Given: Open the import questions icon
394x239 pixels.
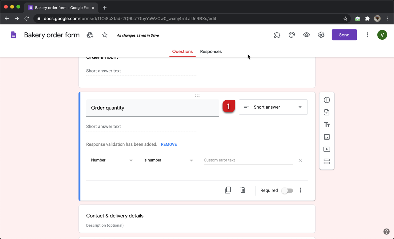Looking at the screenshot, I should tap(327, 112).
